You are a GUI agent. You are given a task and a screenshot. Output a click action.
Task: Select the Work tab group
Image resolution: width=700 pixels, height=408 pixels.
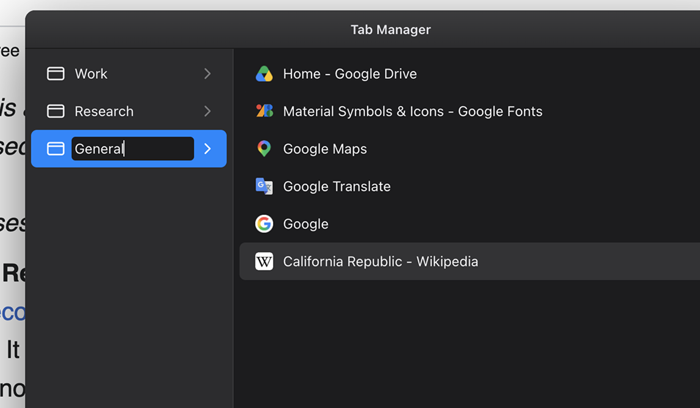(129, 74)
